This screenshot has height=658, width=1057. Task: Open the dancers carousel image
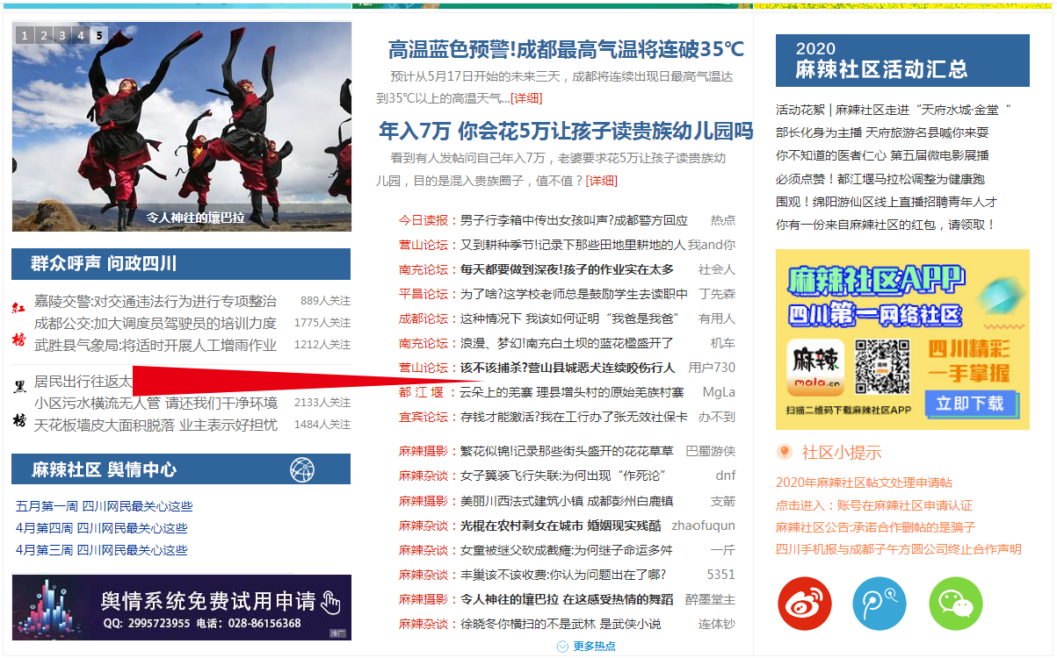tap(182, 126)
